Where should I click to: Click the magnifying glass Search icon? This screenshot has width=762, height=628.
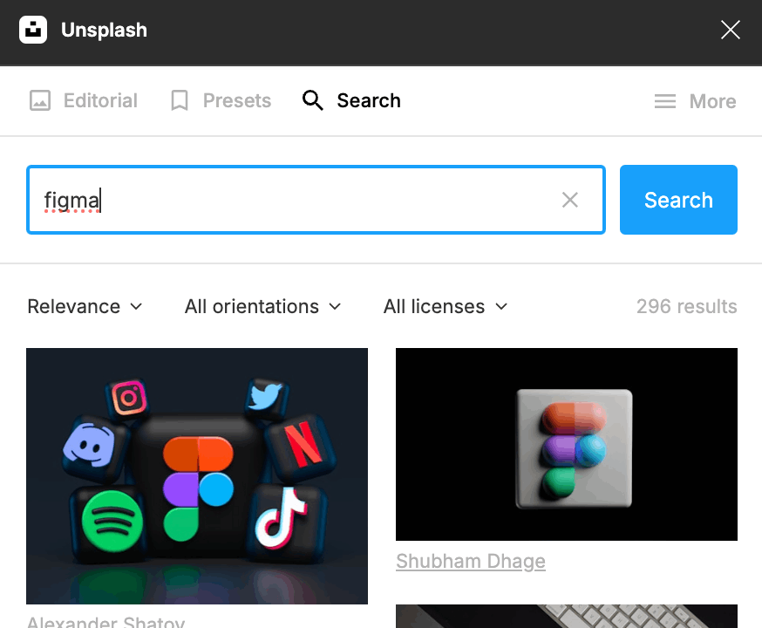312,100
